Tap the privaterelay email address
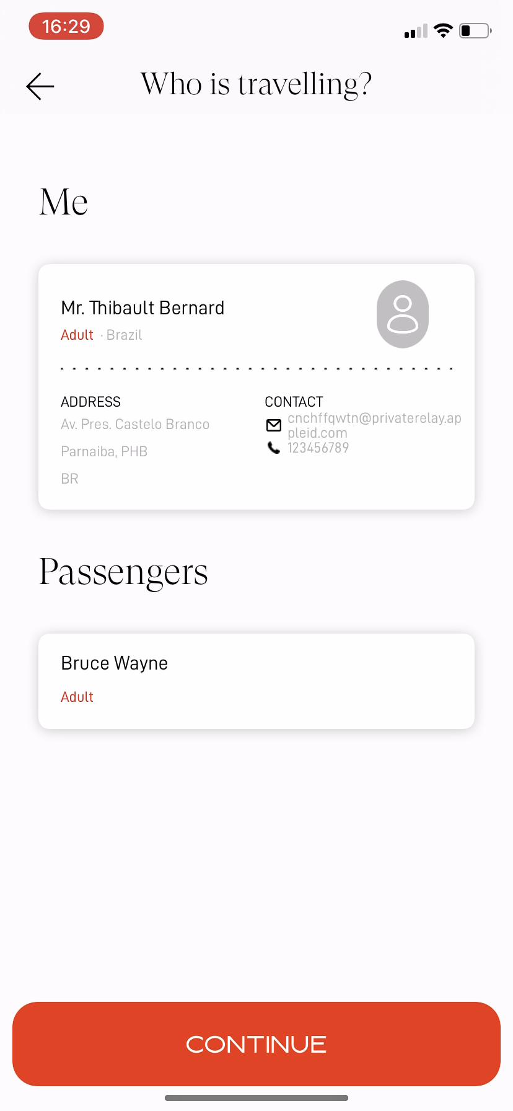Screen dimensions: 513x1111 374,425
